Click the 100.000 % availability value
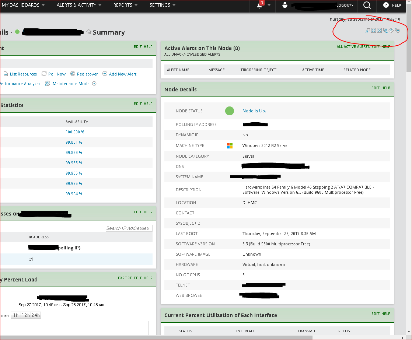 click(75, 132)
